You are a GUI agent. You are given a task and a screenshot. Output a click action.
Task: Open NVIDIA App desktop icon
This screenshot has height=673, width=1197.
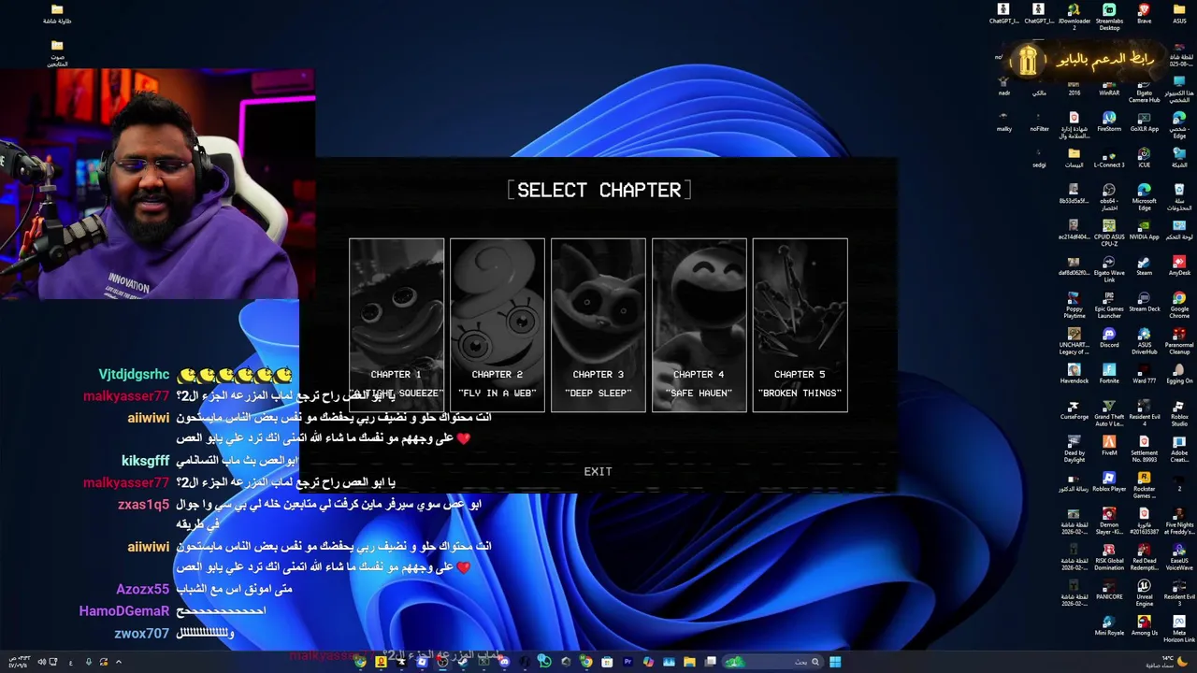click(1144, 229)
